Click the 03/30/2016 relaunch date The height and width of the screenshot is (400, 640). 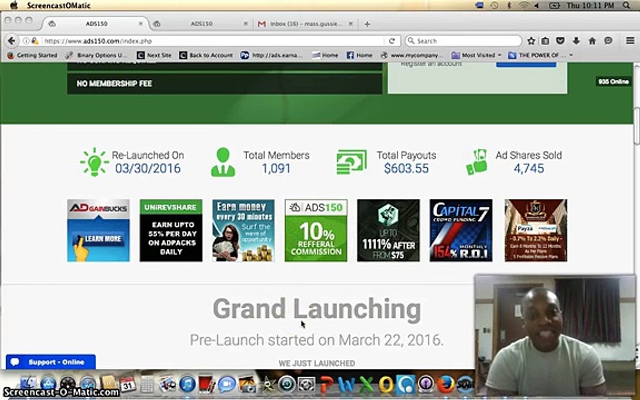147,168
